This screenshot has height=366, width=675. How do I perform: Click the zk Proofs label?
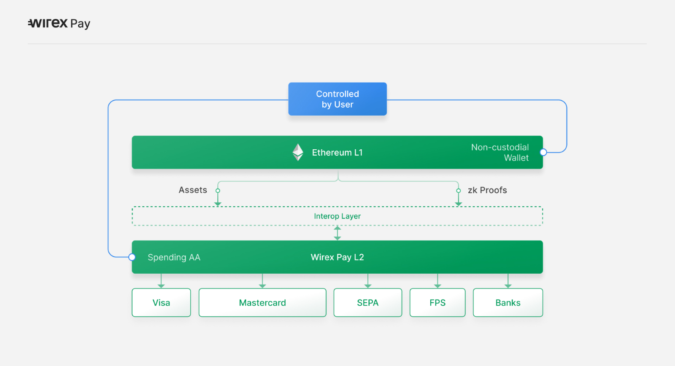[x=487, y=190]
